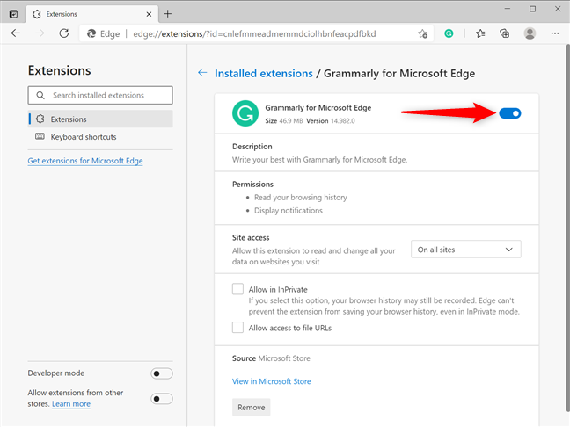Viewport: 570px width, 427px height.
Task: Click the Description heading
Action: coord(252,147)
